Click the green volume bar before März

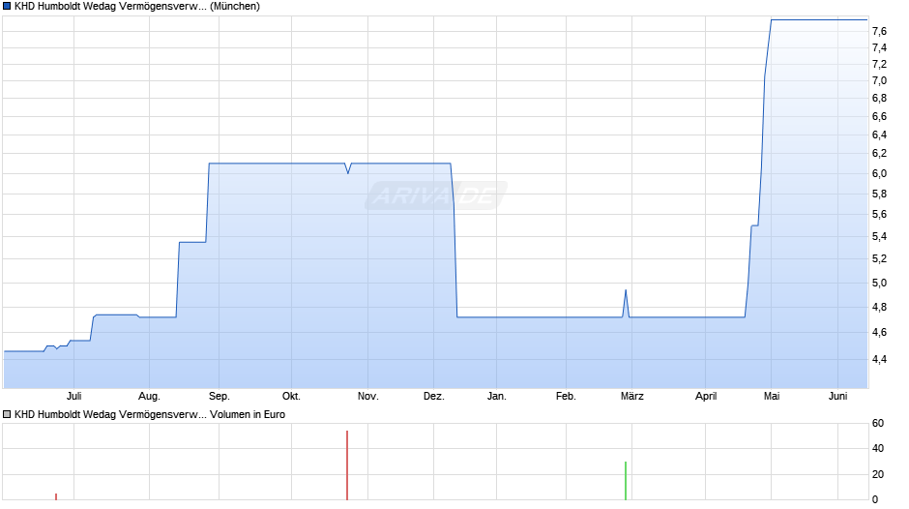626,481
